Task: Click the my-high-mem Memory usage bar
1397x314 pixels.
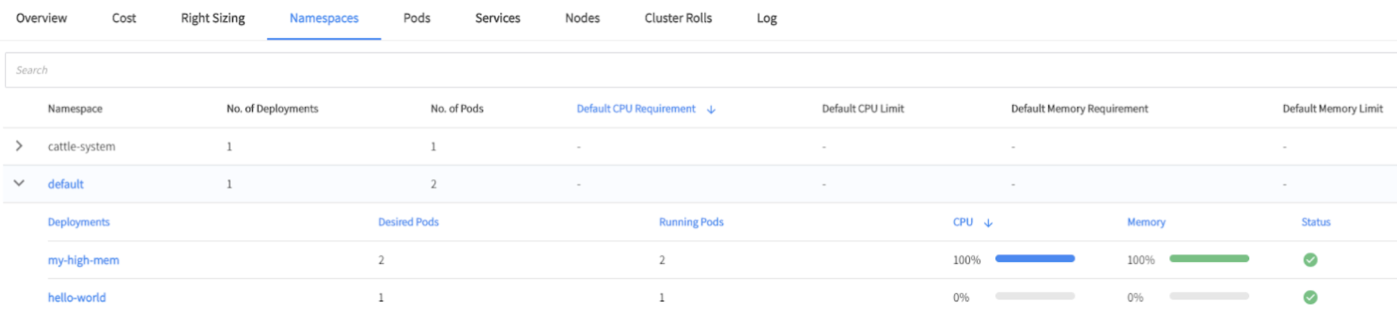Action: [x=1209, y=259]
